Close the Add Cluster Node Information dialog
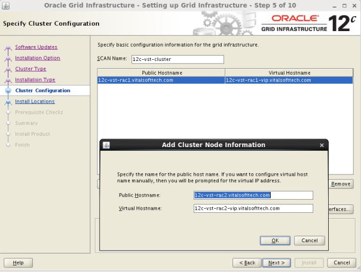Image resolution: width=361 pixels, height=272 pixels. [322, 145]
